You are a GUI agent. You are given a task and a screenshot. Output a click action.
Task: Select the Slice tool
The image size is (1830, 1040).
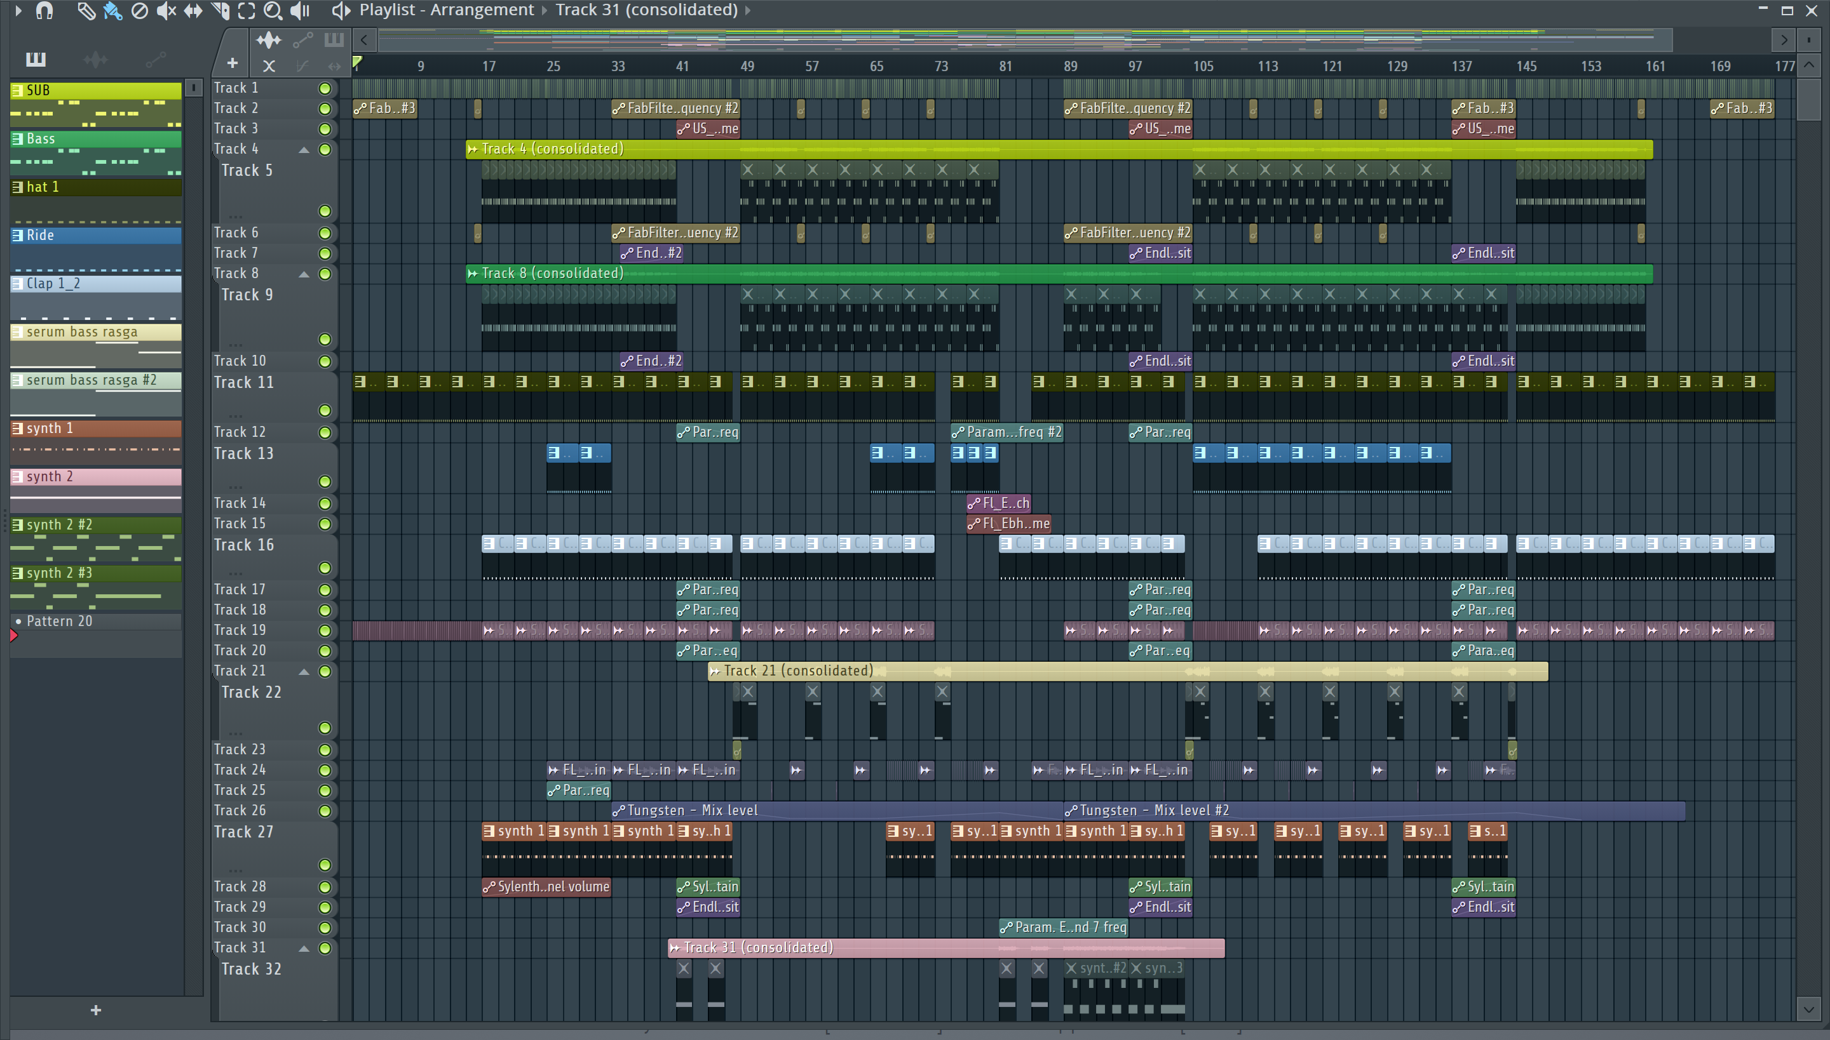tap(220, 11)
